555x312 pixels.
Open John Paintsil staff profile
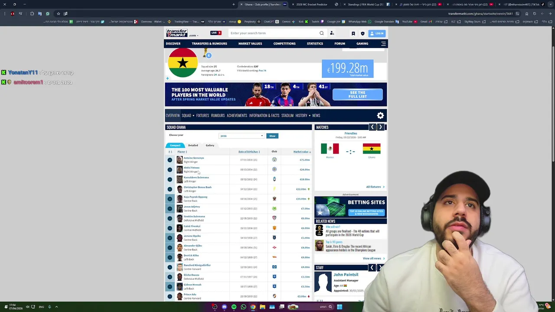(x=346, y=275)
